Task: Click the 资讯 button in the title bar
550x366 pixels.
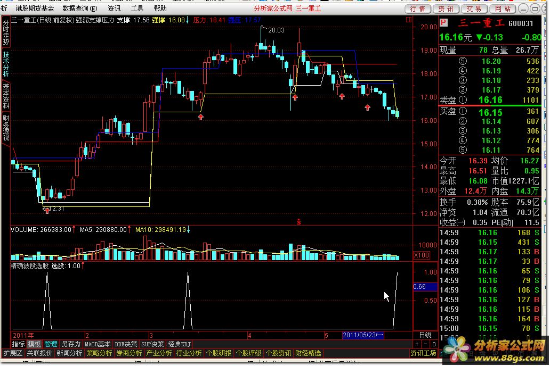Action: (446, 9)
